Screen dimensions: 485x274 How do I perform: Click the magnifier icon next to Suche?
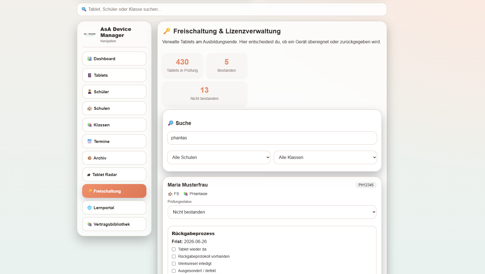point(171,123)
